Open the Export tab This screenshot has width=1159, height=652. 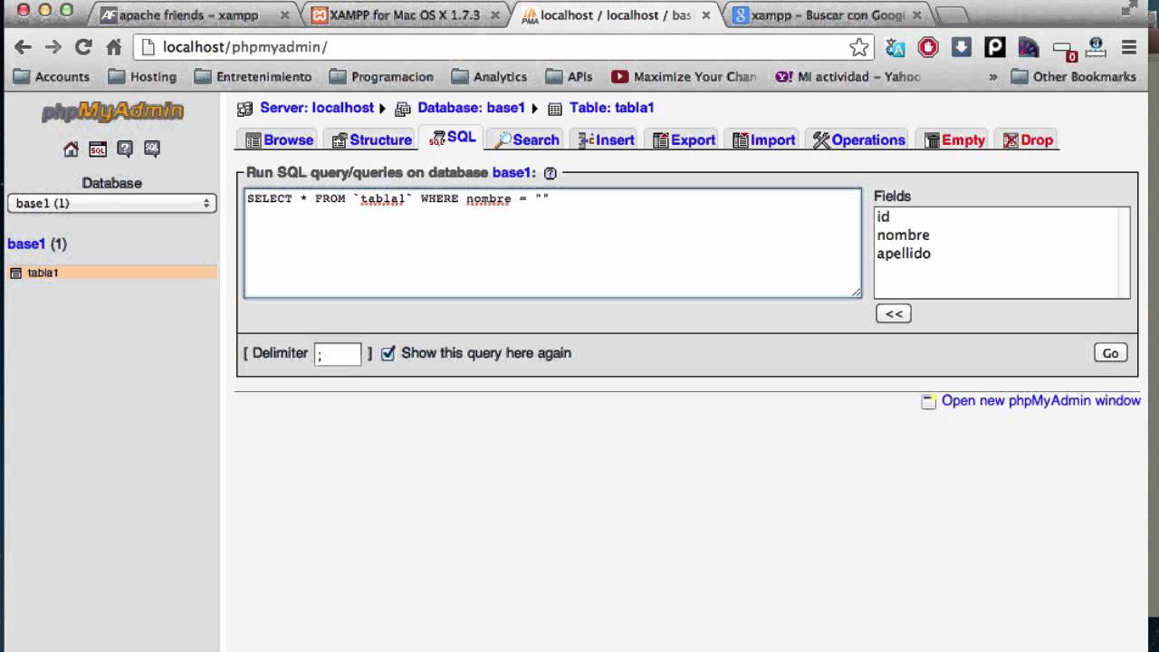(x=685, y=139)
